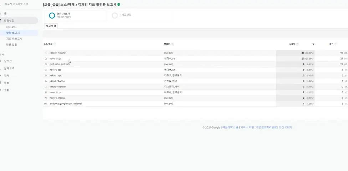This screenshot has width=348, height=171.
Task: Click (not set) campaign in row 1
Action: click(x=168, y=53)
